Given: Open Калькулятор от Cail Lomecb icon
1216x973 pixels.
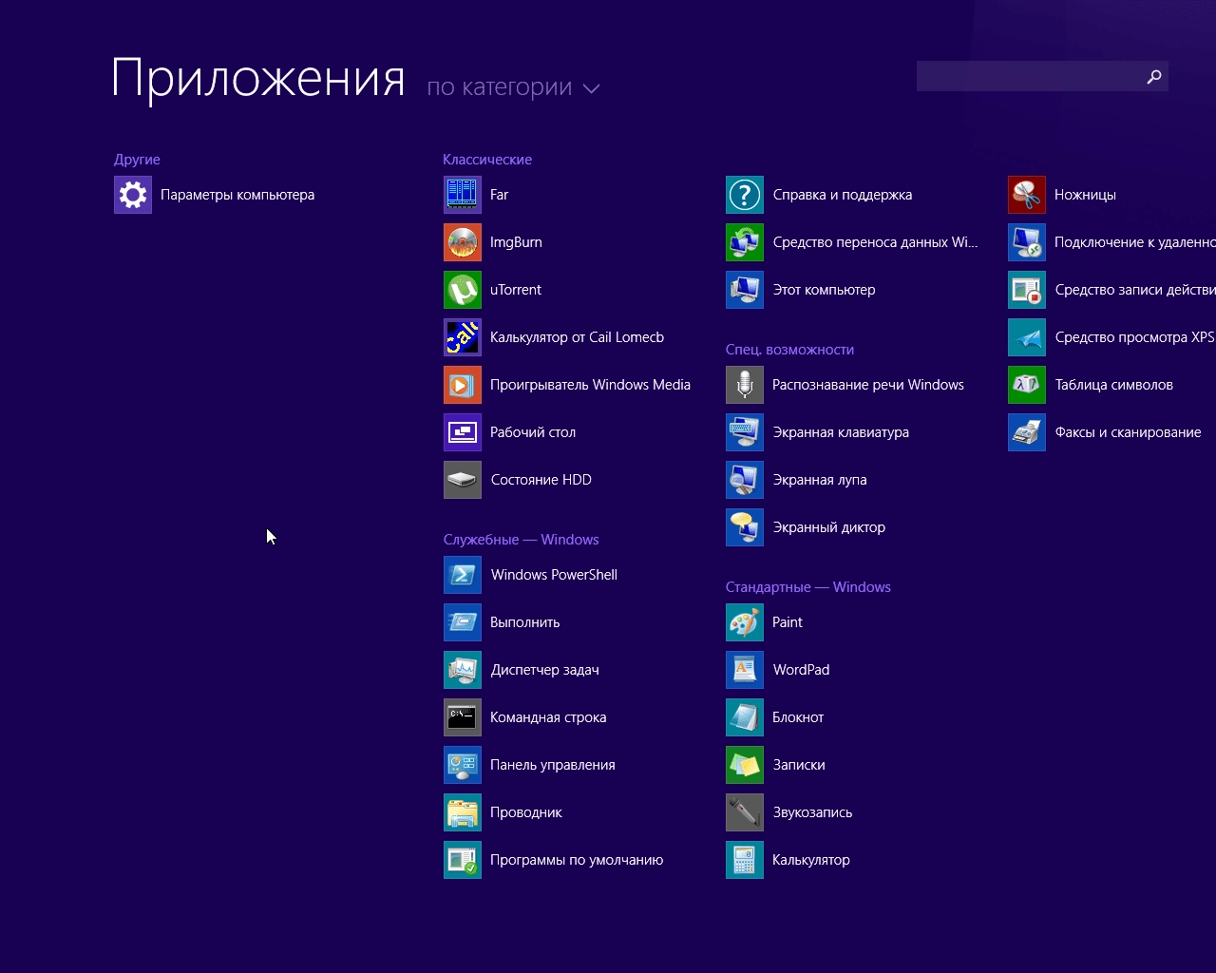Looking at the screenshot, I should click(x=463, y=337).
